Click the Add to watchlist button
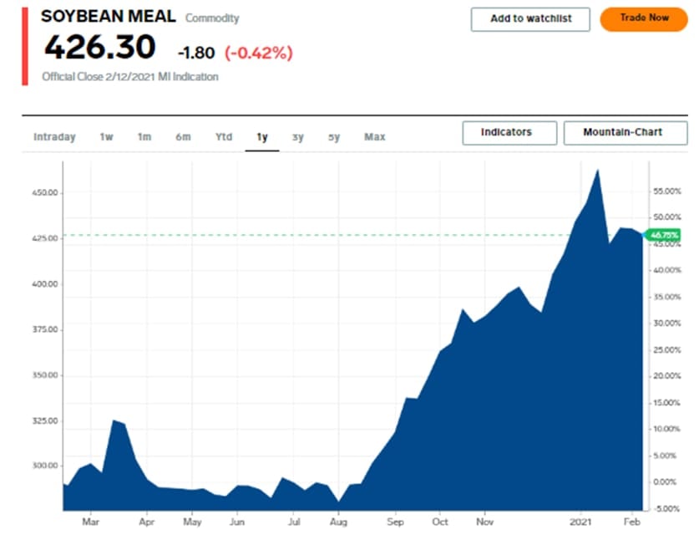Viewport: 699px width, 535px height. [530, 19]
